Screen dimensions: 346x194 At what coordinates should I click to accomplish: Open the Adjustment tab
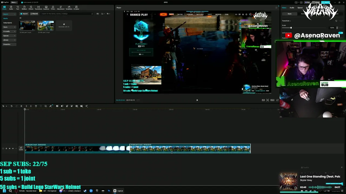click(61, 8)
